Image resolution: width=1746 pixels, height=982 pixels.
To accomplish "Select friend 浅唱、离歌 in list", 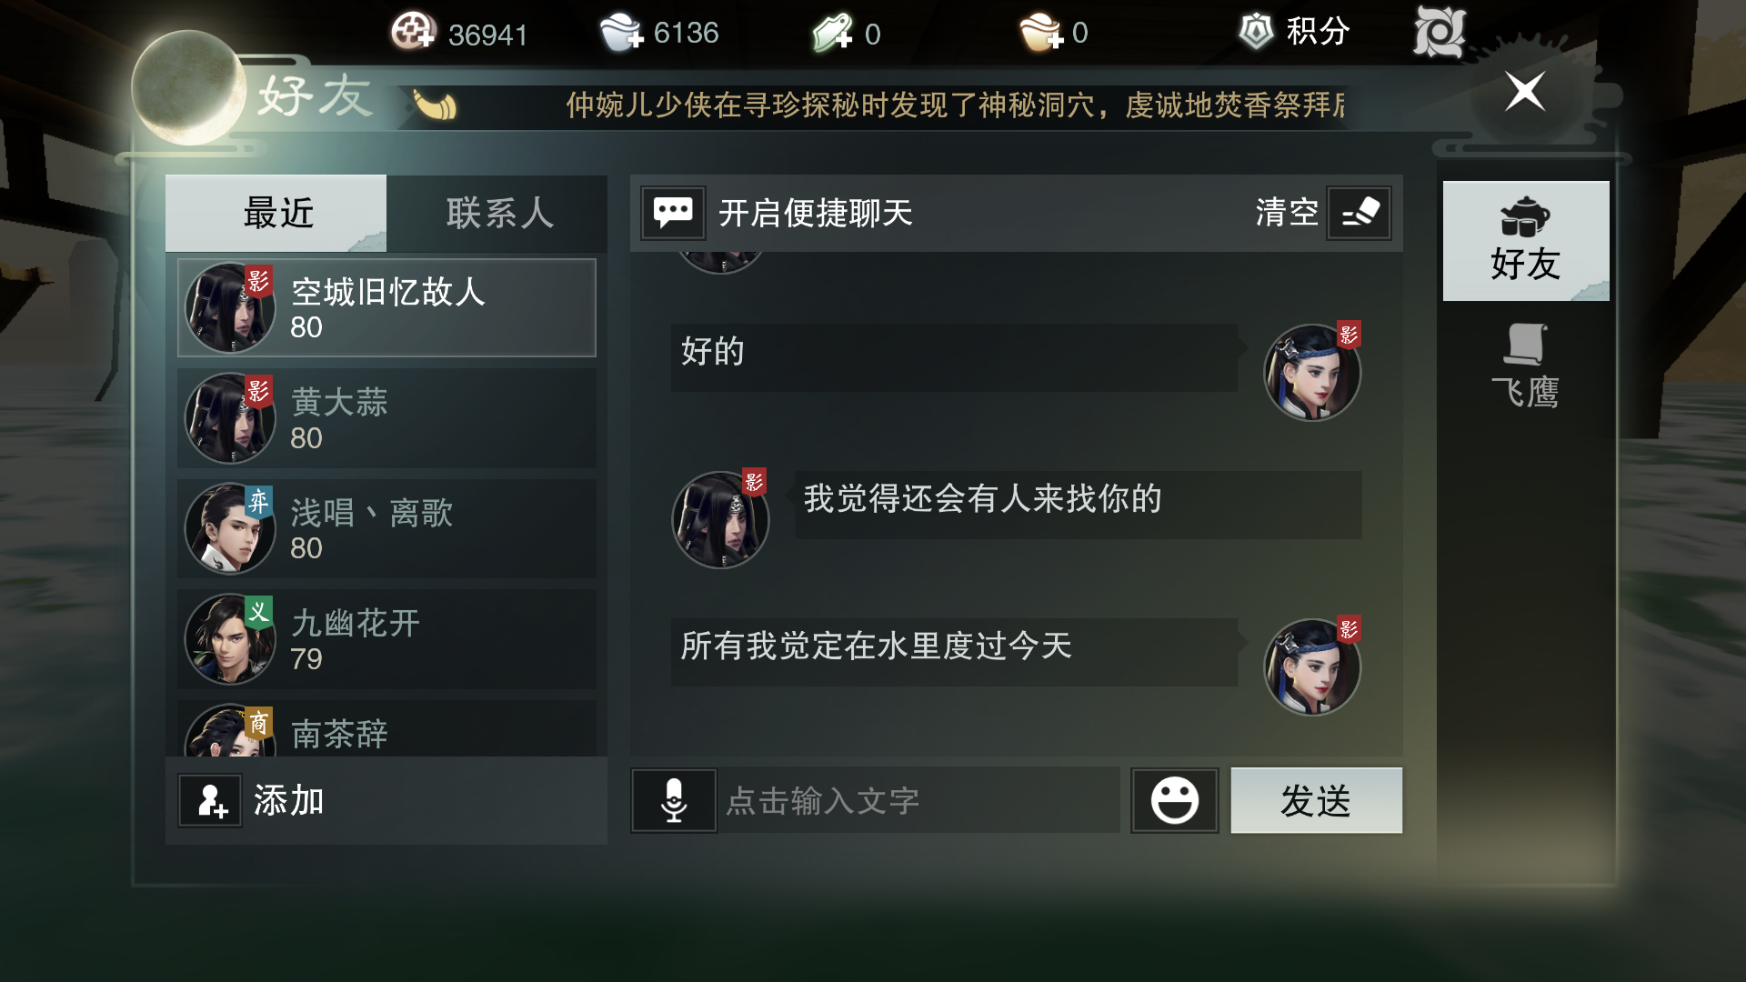I will click(x=386, y=529).
